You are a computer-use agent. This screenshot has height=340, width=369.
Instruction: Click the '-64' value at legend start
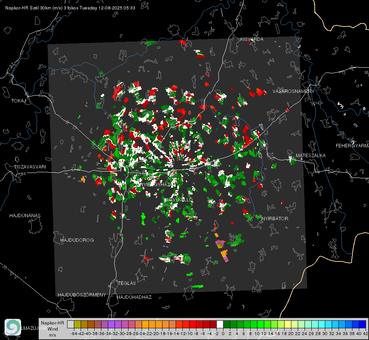coord(73,334)
